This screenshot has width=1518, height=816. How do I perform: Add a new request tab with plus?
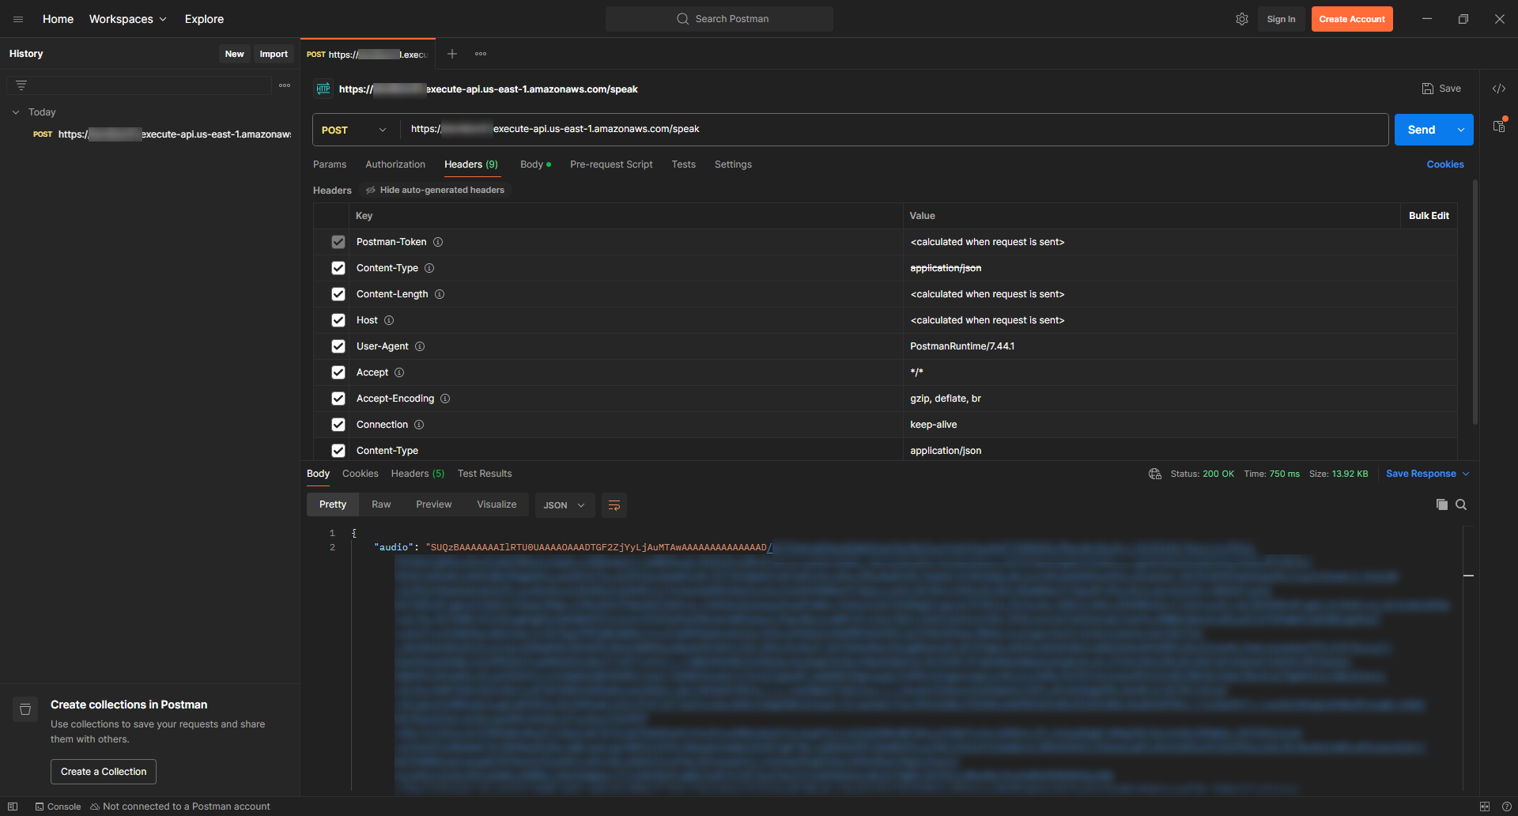point(452,54)
